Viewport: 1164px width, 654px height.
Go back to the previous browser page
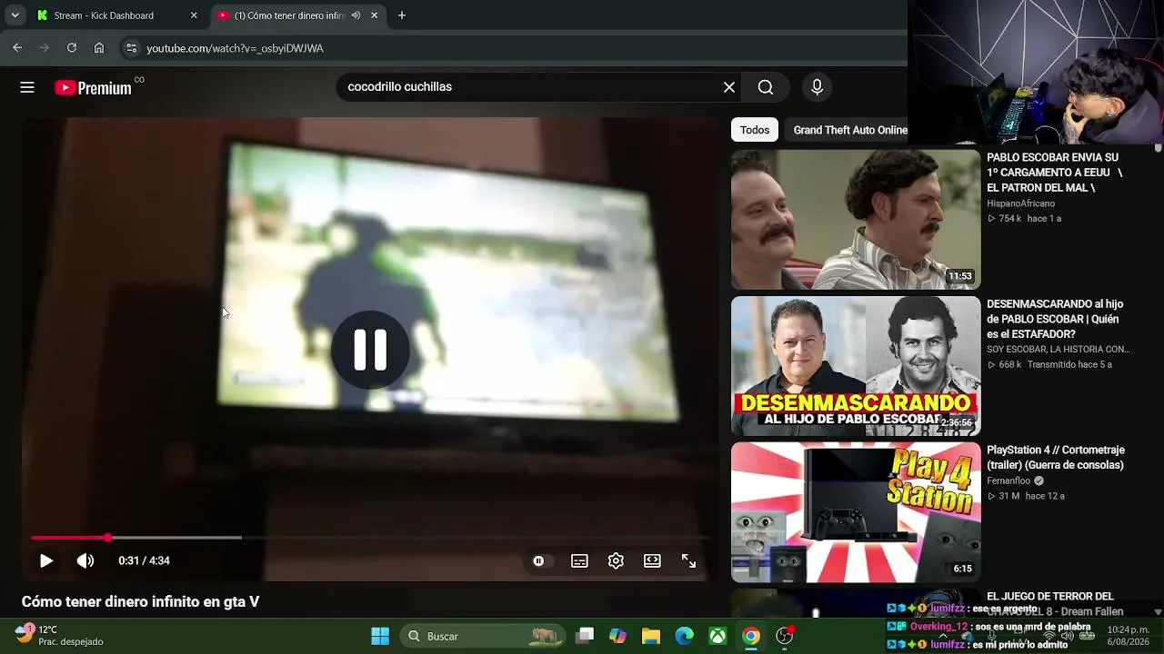pos(17,48)
